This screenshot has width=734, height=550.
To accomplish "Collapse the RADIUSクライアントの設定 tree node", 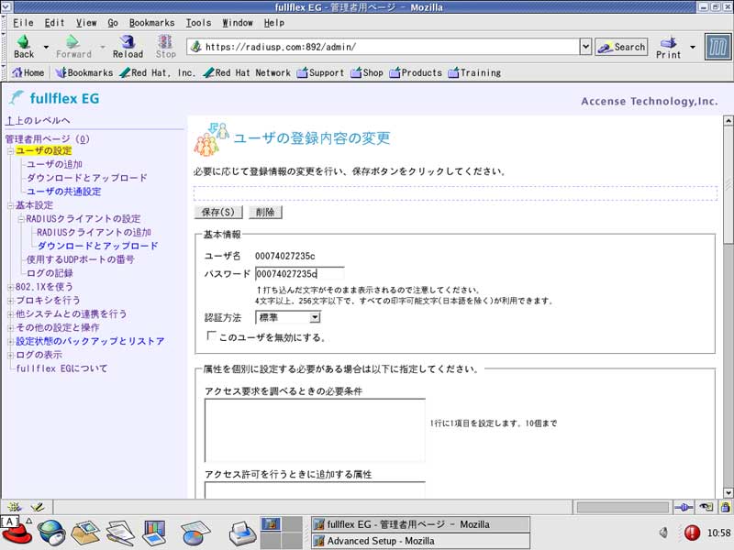I will tap(21, 219).
